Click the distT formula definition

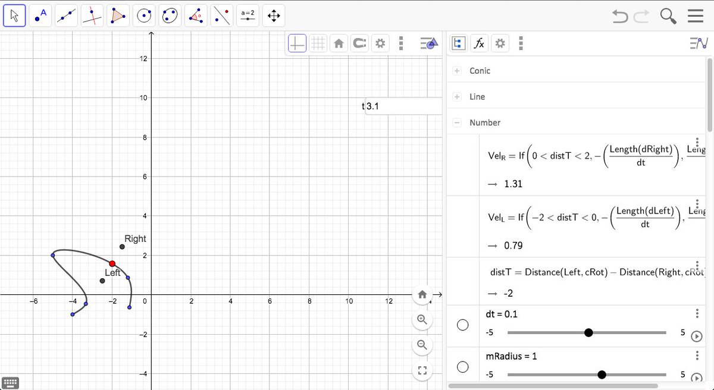[x=598, y=272]
